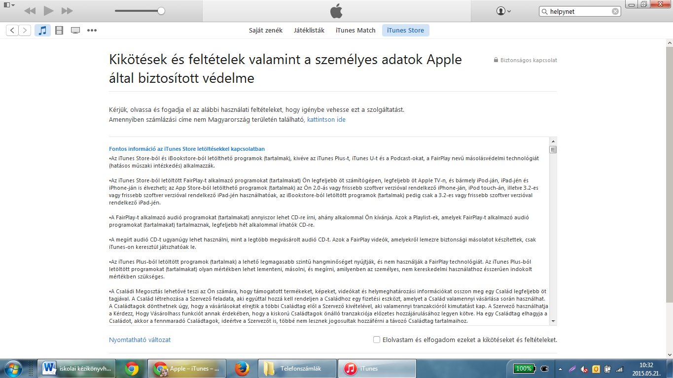Click the rewind playback button
Screen dimensions: 673x378
[30, 11]
